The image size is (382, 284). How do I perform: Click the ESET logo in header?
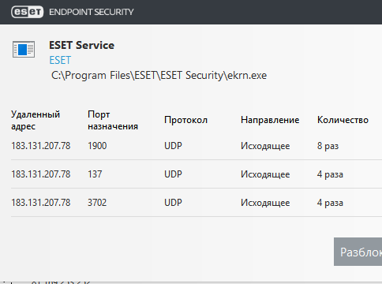pyautogui.click(x=28, y=12)
